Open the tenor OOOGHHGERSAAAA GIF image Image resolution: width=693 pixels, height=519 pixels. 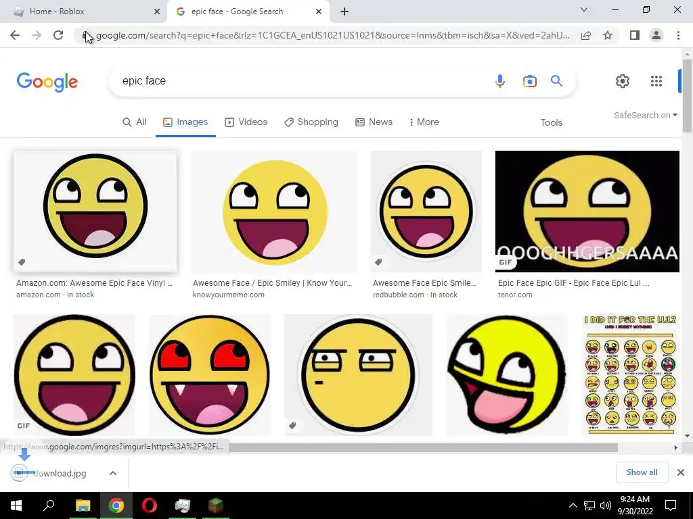click(x=587, y=212)
